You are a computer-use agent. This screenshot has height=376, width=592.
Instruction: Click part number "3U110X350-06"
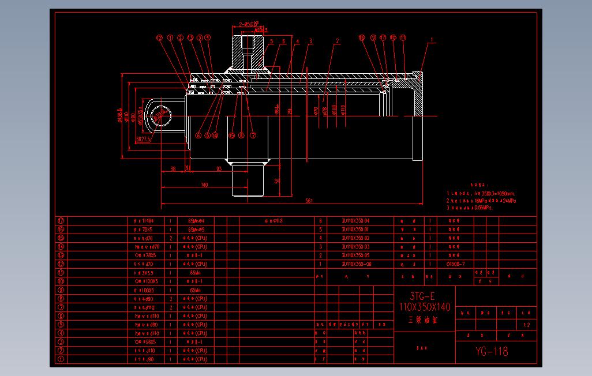[357, 264]
